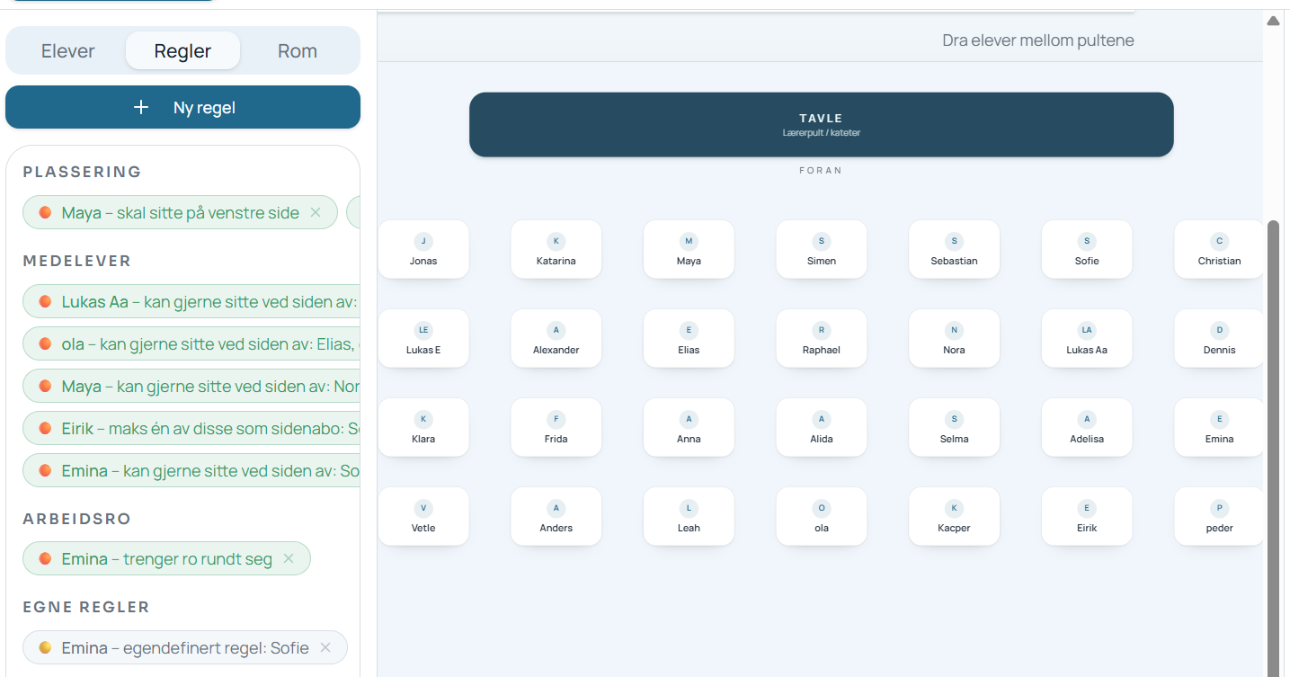Click the yellow dot on Emina egendefinert rule
1290x677 pixels.
point(45,648)
